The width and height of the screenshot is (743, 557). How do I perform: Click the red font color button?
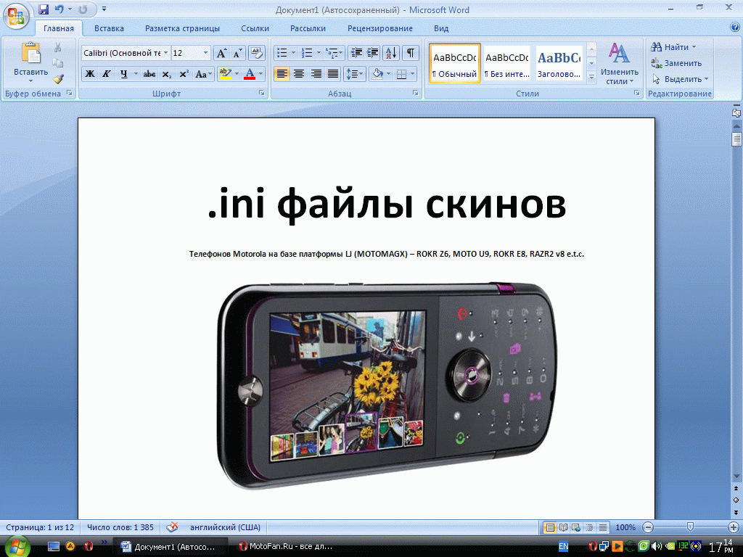point(250,74)
